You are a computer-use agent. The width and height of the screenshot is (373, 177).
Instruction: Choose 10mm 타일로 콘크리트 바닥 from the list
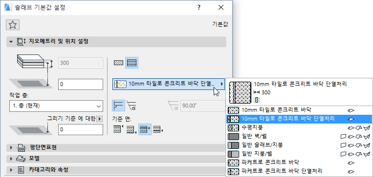(299, 110)
